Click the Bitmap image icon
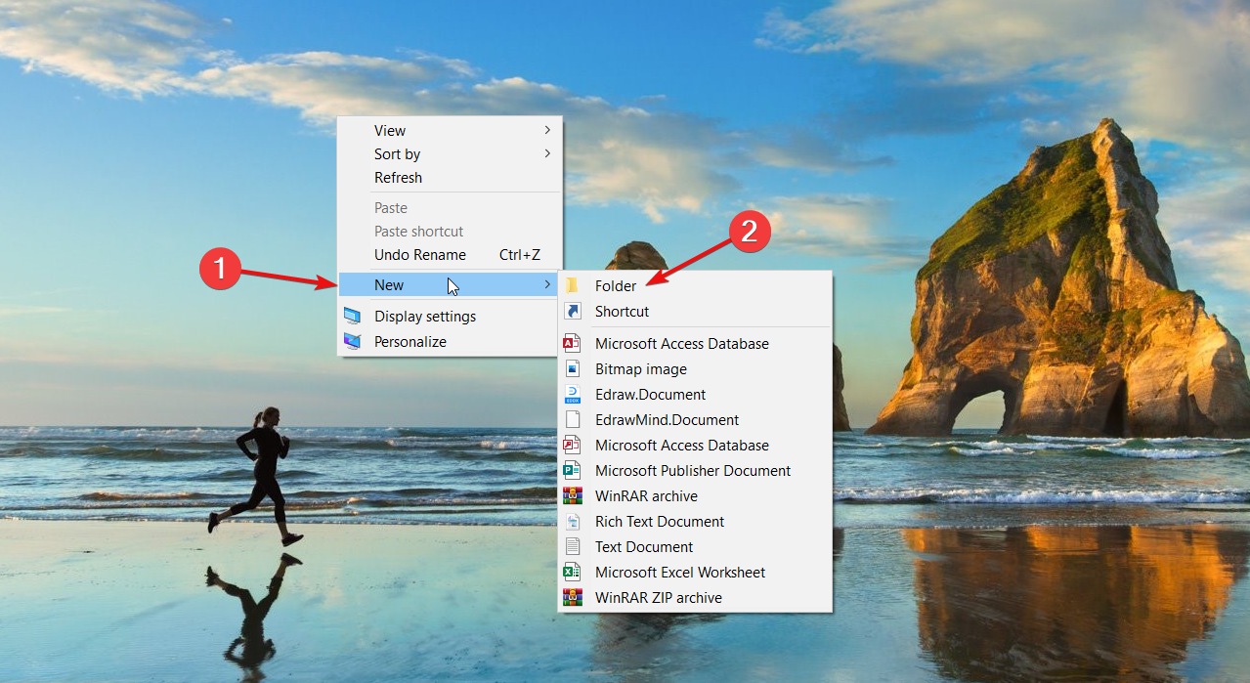1250x683 pixels. click(573, 369)
